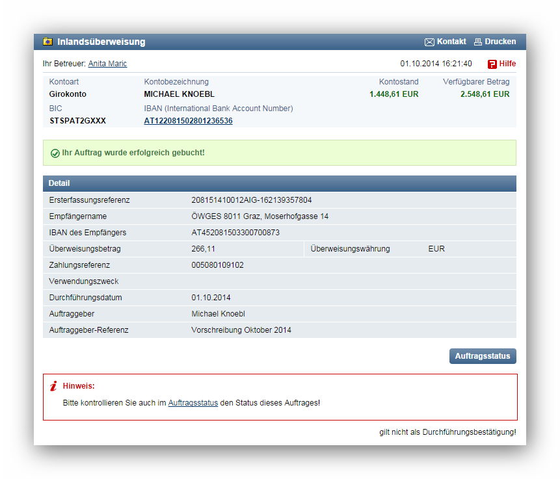Click the Drucken printer icon
The width and height of the screenshot is (560, 479).
(478, 42)
